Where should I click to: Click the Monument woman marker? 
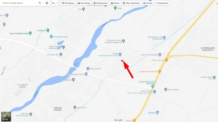51,37
